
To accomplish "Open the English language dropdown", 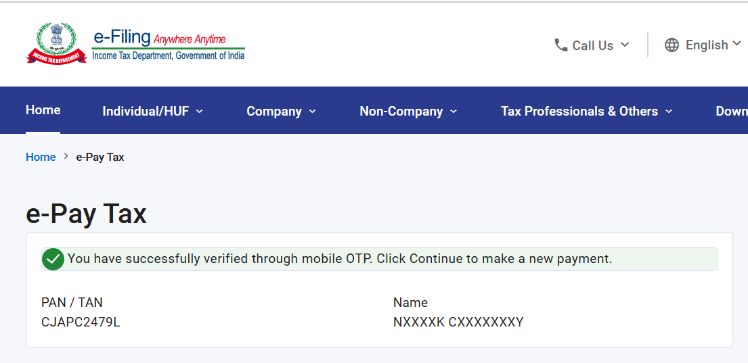I will tap(703, 45).
